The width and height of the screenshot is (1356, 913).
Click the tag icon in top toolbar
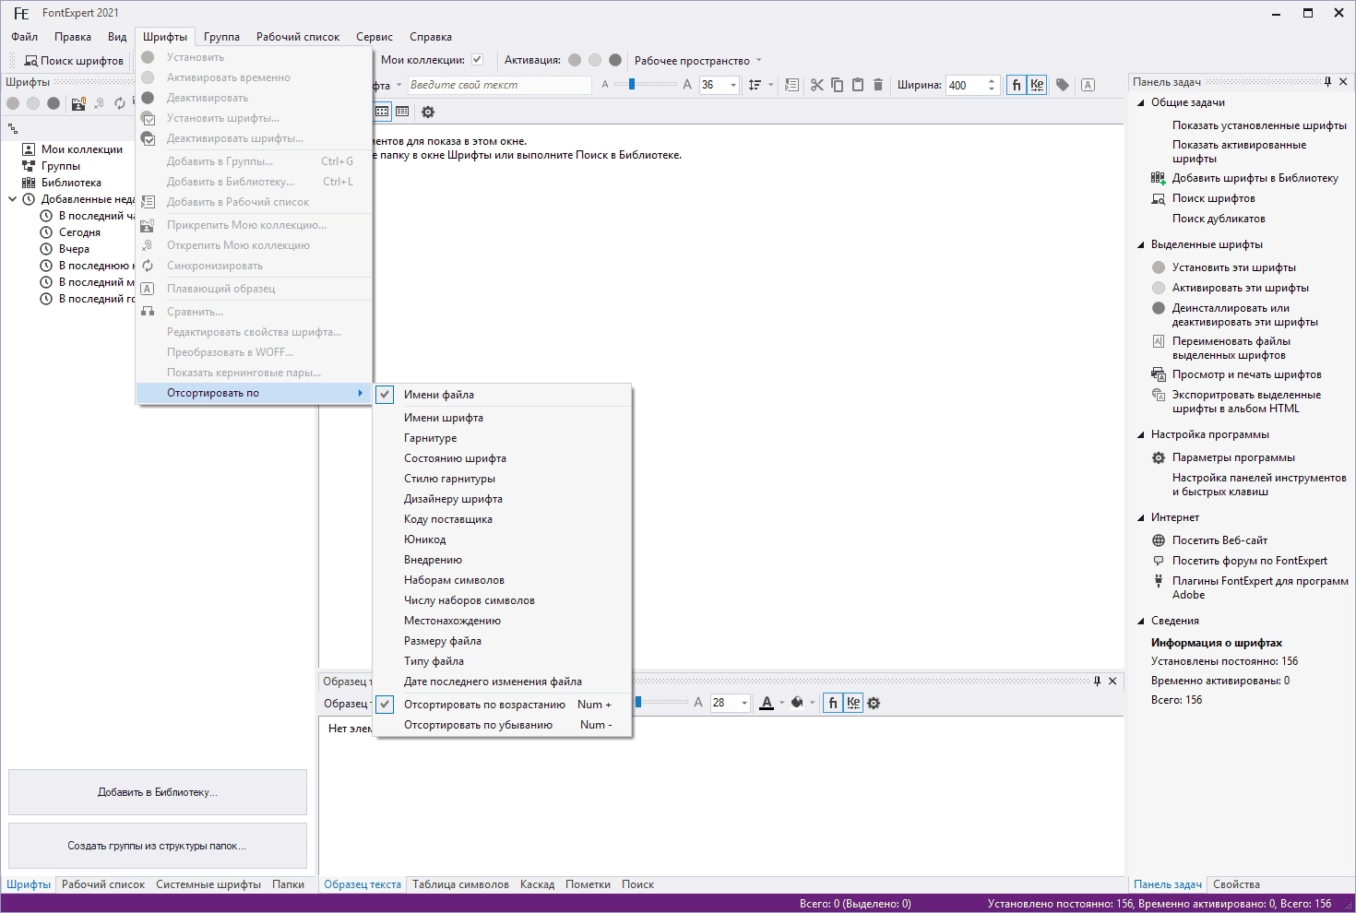(x=1063, y=85)
